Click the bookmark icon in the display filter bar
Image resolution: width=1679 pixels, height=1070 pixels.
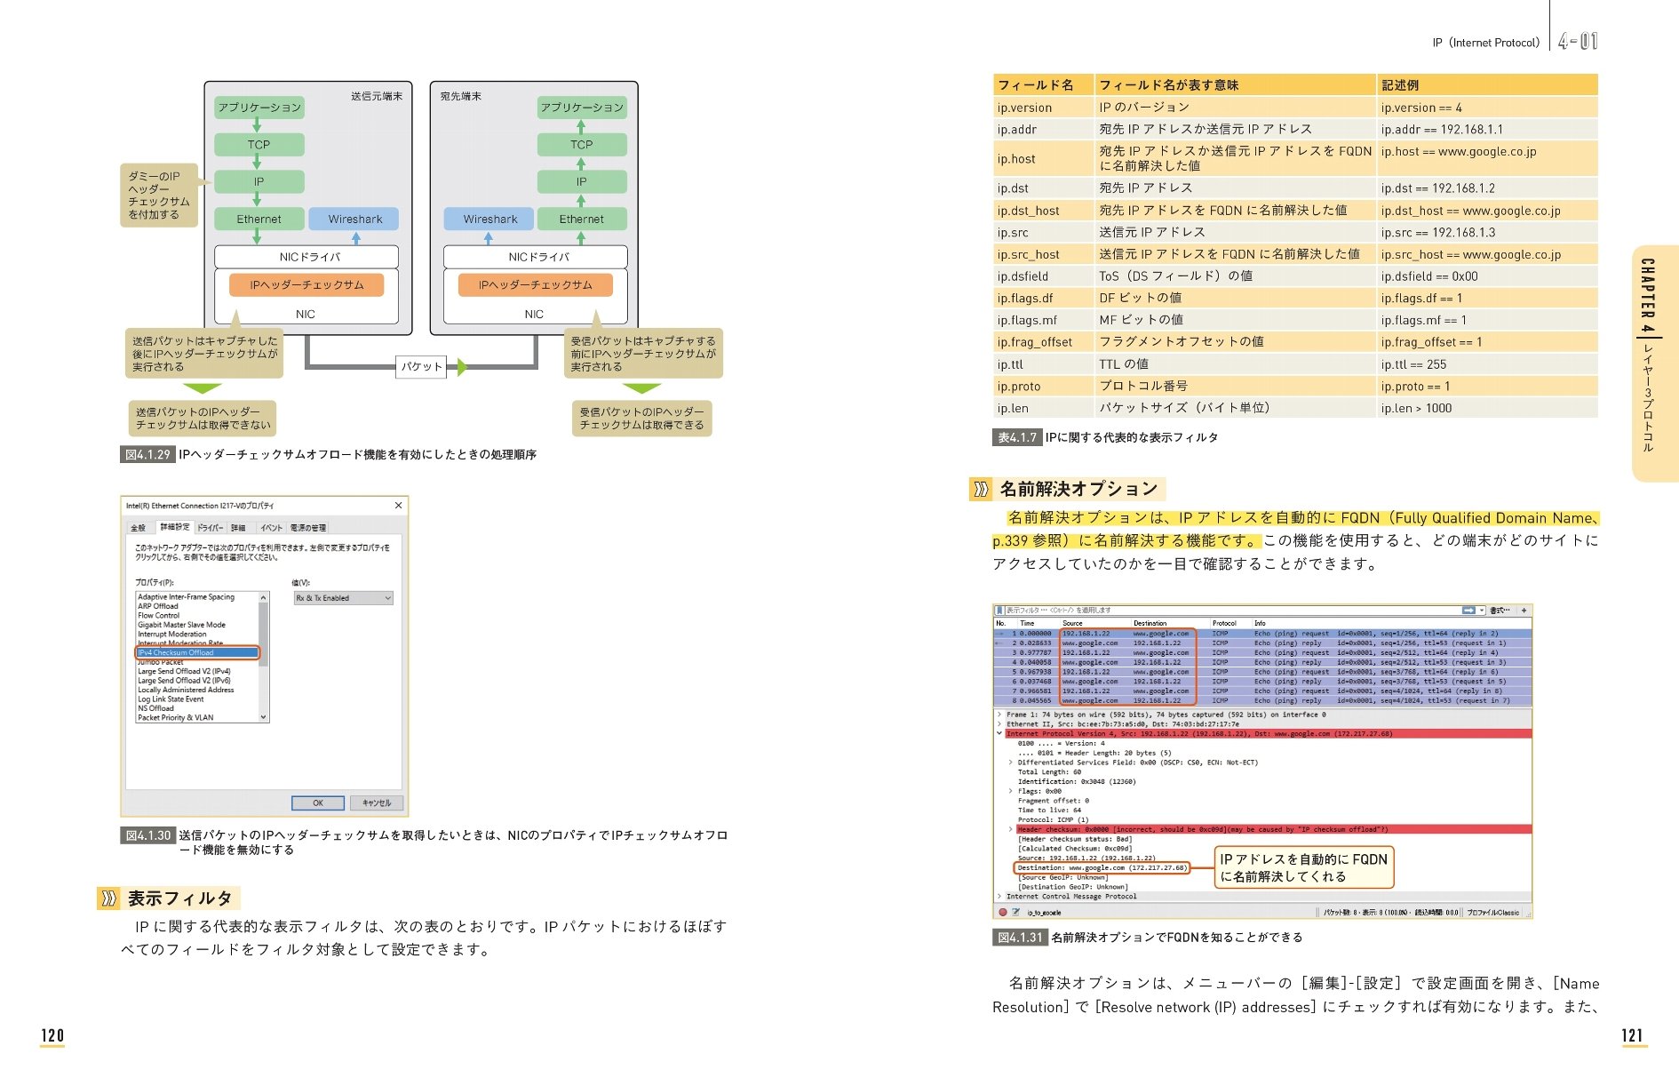click(1000, 611)
